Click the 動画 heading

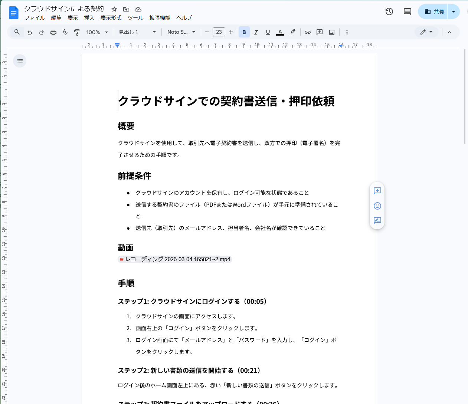[x=125, y=248]
